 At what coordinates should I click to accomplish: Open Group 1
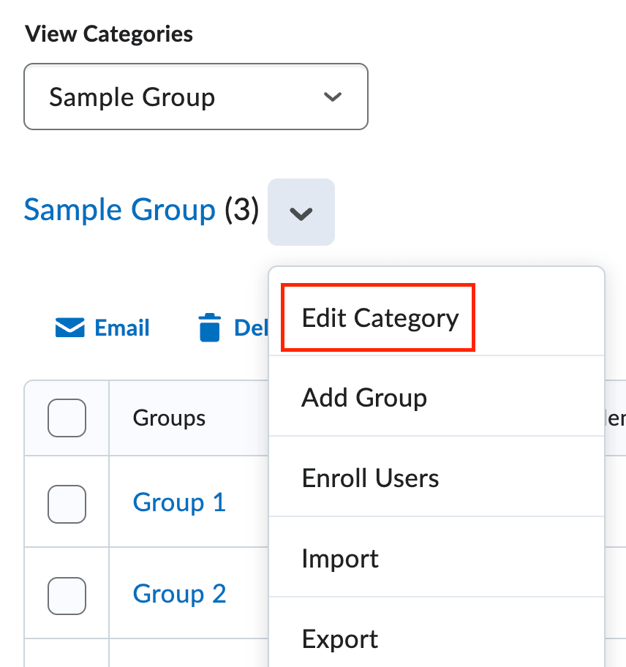tap(178, 502)
